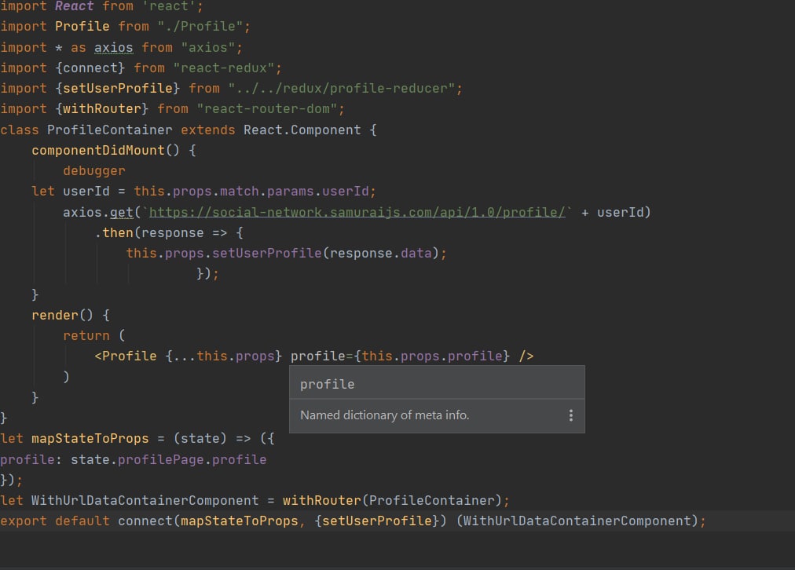
Task: Click 'state.profilePage.profile' expression
Action: tap(168, 459)
